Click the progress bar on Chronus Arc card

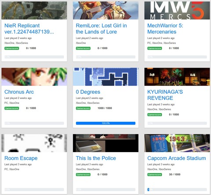click(x=34, y=123)
